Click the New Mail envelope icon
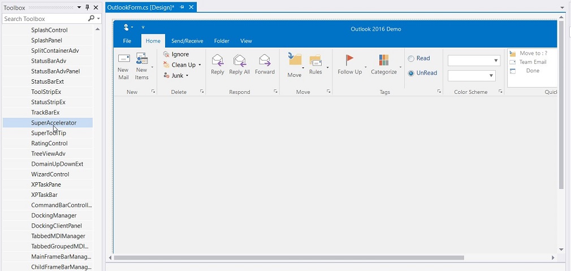The image size is (571, 271). [x=124, y=58]
